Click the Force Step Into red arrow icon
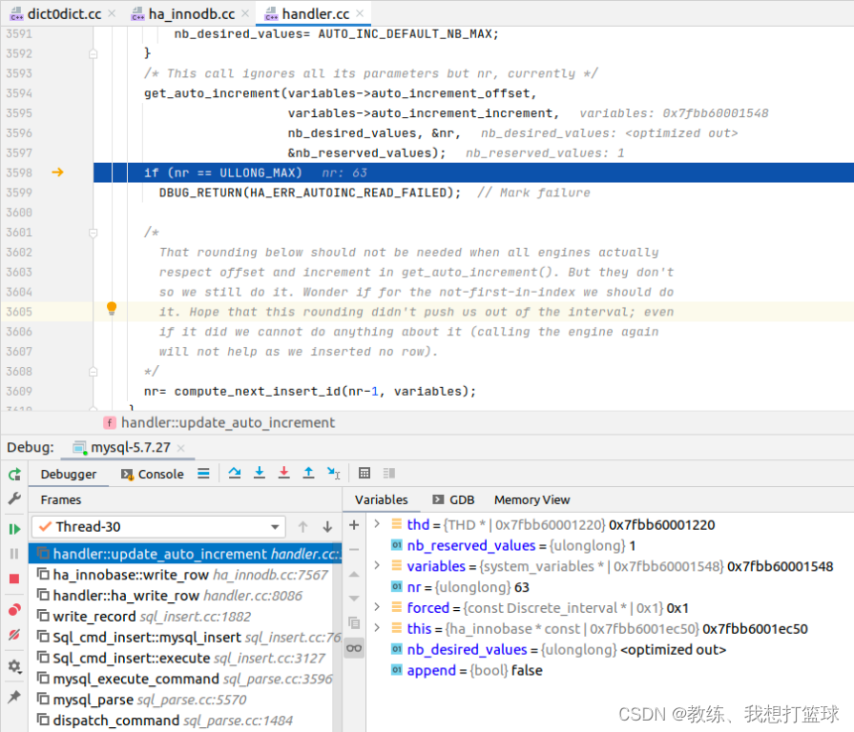Screen dimensions: 854x732 [x=284, y=473]
